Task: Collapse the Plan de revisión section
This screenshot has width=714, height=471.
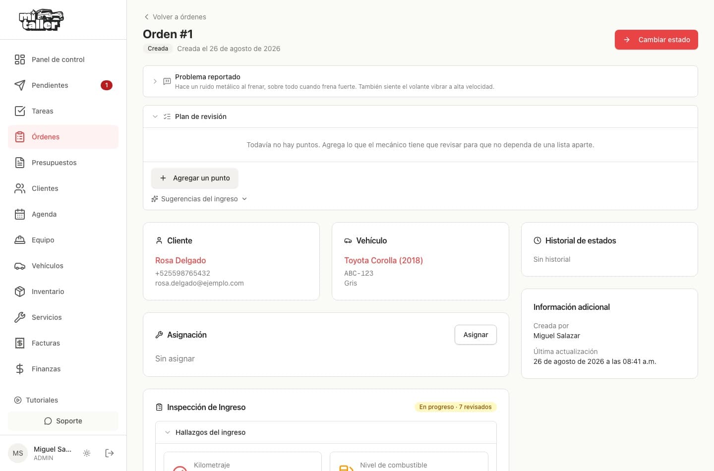Action: [420, 117]
